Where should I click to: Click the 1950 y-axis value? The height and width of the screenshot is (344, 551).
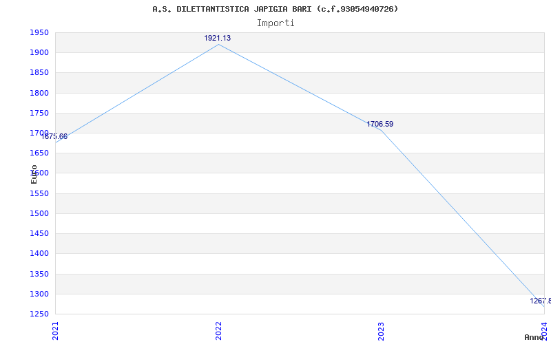coord(39,33)
